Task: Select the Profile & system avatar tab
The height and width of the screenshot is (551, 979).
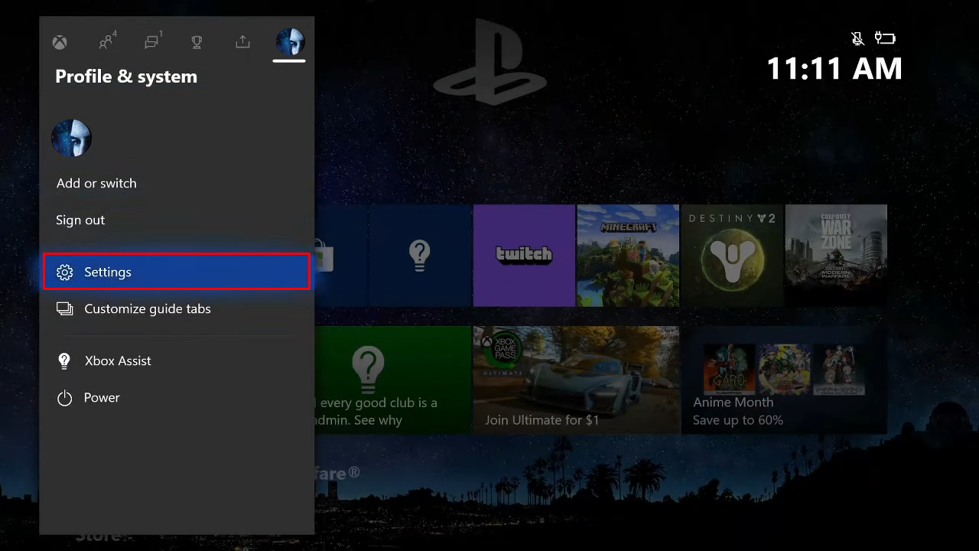Action: 291,42
